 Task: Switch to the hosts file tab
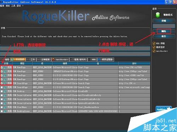(x=44, y=60)
